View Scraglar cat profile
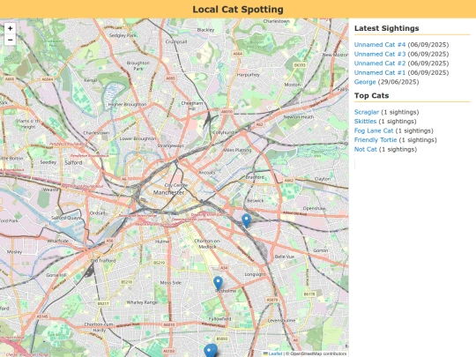 pos(367,112)
